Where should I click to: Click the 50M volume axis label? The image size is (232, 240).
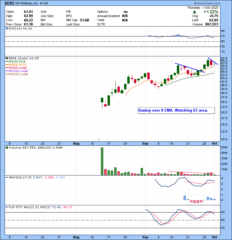[224, 147]
